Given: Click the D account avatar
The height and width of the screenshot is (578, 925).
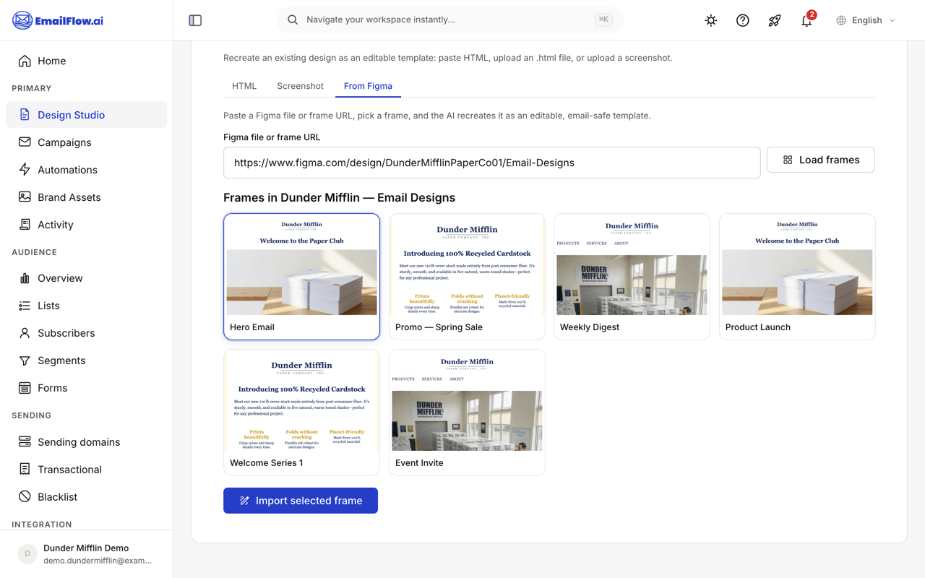Looking at the screenshot, I should point(27,554).
